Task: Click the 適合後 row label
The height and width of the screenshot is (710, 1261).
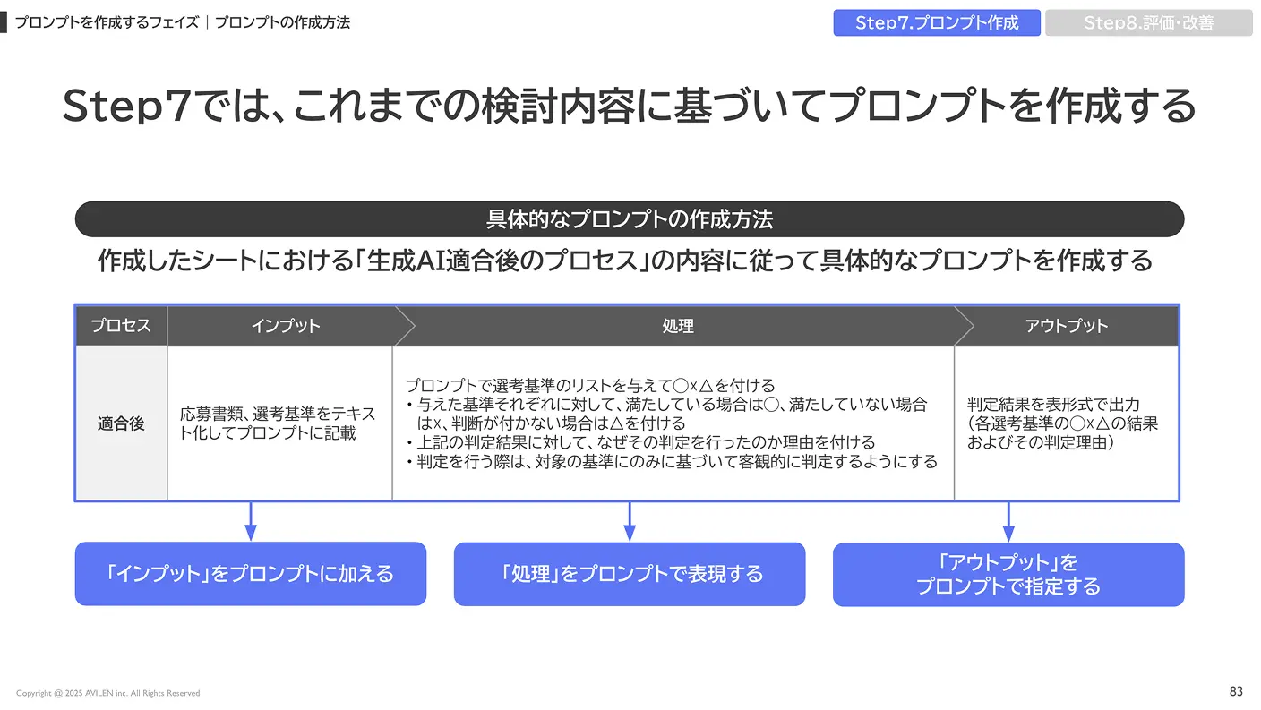Action: 121,423
